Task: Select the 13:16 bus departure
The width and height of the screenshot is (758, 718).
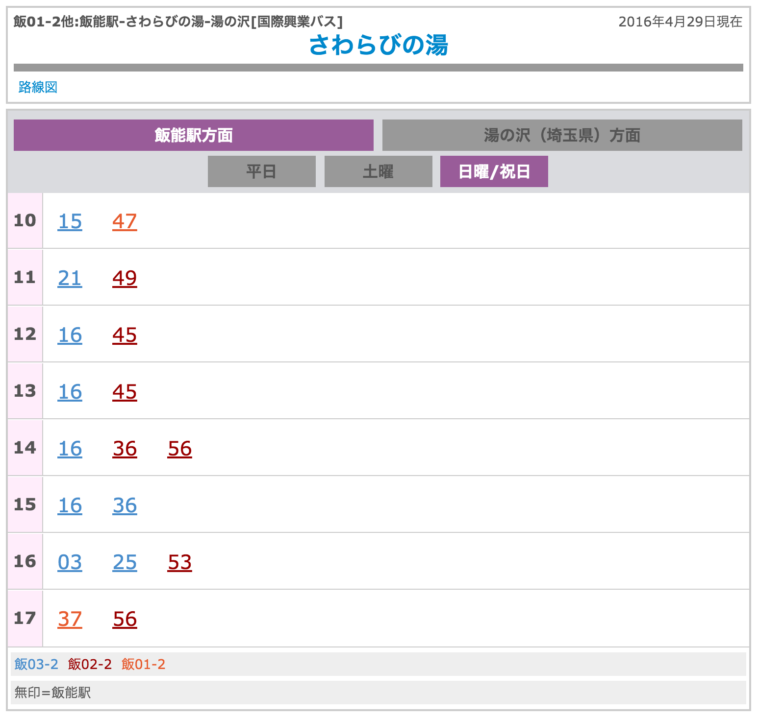Action: 70,392
